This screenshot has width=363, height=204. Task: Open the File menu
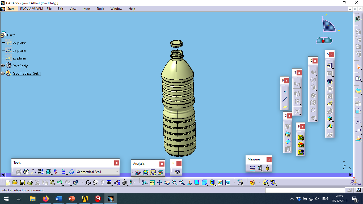click(x=49, y=9)
